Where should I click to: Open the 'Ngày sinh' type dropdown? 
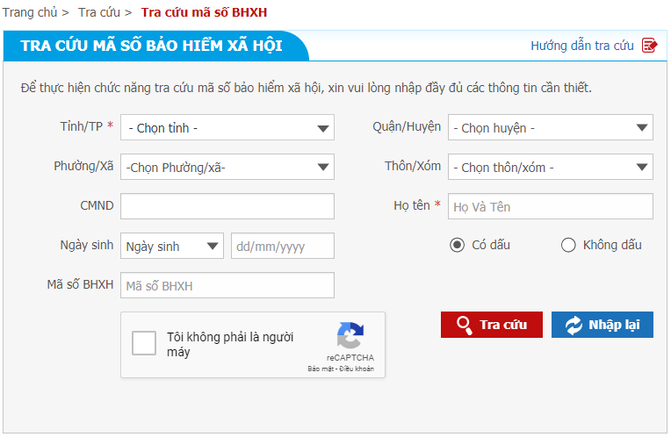(172, 246)
